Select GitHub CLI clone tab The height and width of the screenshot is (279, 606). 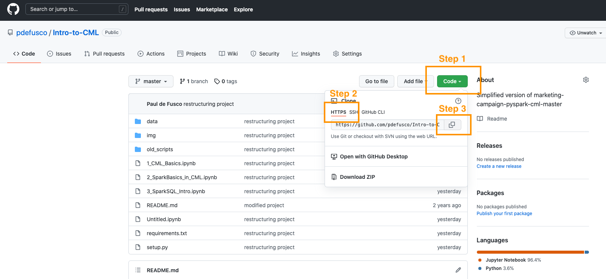373,112
